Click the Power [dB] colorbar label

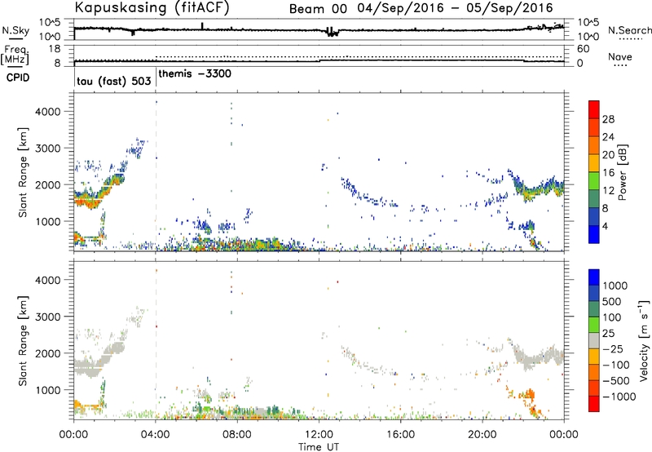(622, 172)
